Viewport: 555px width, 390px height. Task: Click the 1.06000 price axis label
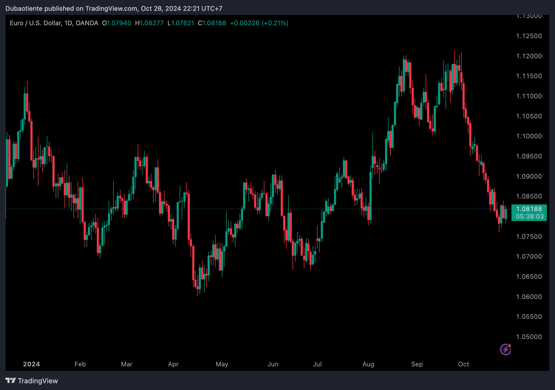pyautogui.click(x=529, y=297)
